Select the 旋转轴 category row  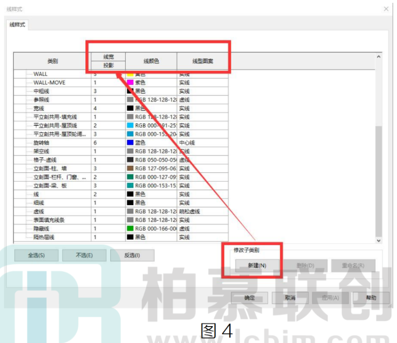pos(41,143)
